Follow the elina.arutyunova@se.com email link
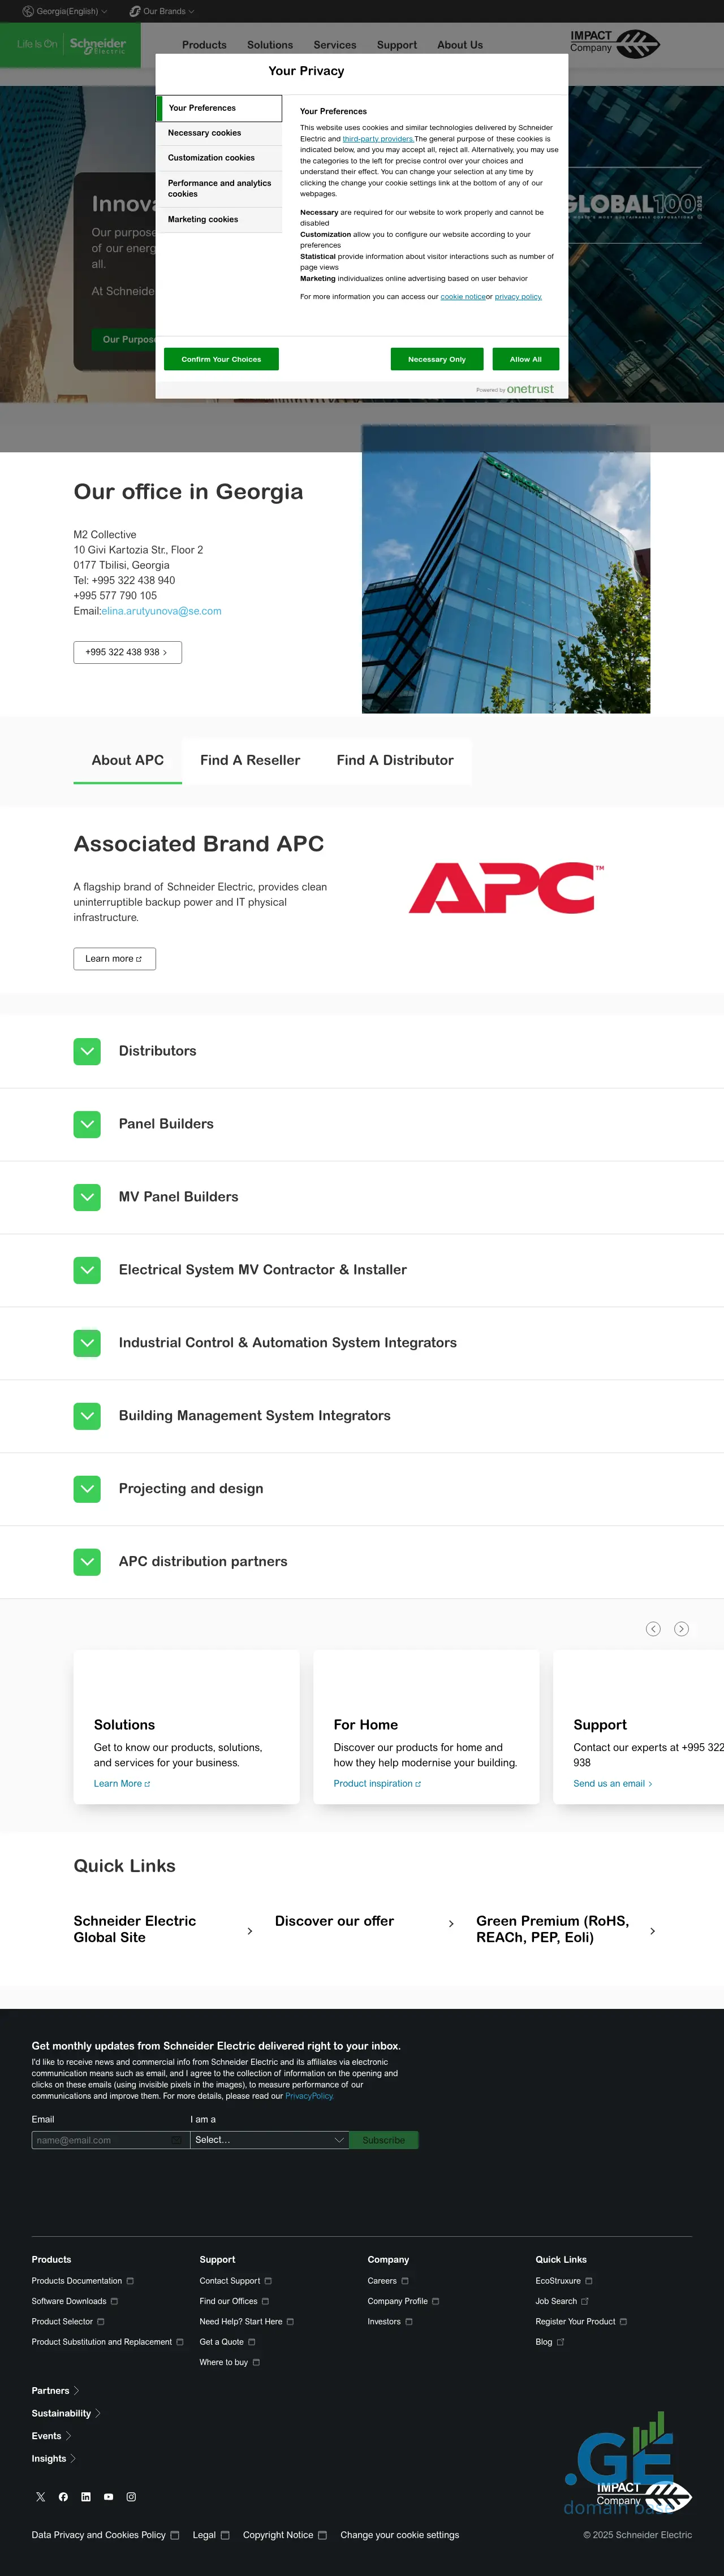The image size is (724, 2576). pos(161,611)
